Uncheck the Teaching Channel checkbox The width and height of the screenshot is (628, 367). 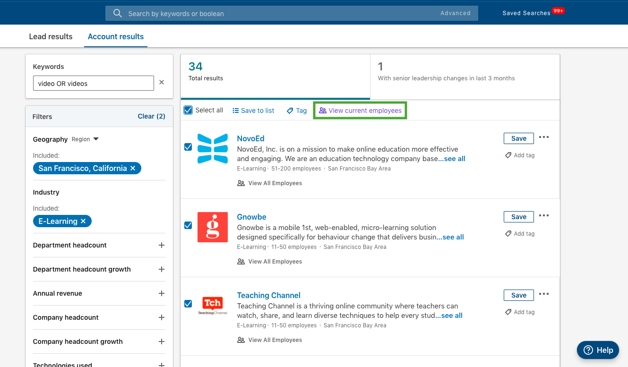pos(188,304)
